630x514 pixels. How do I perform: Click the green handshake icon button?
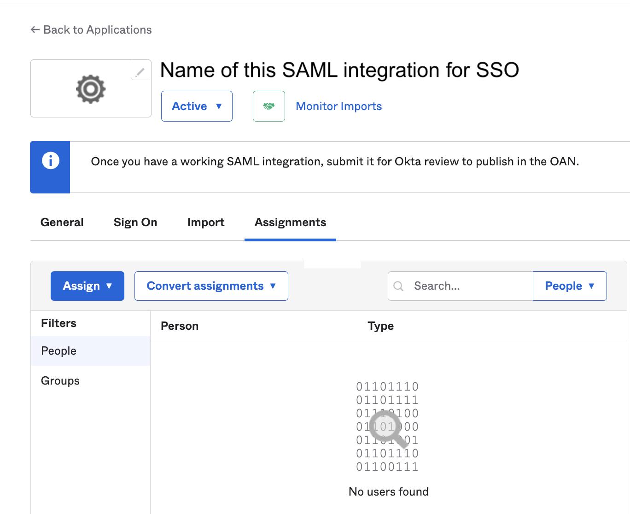point(269,106)
